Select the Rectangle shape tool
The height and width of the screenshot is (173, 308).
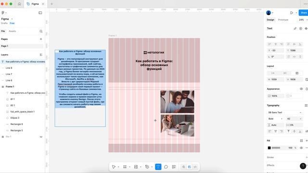click(136, 167)
